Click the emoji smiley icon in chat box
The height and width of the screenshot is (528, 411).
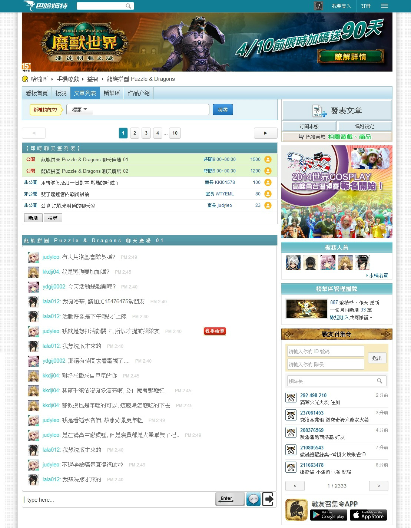[253, 499]
